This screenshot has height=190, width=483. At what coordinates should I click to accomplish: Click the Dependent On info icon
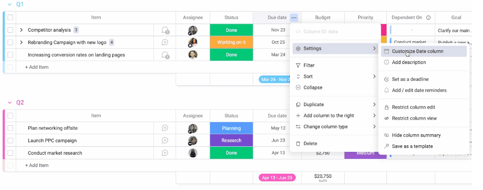tap(428, 18)
